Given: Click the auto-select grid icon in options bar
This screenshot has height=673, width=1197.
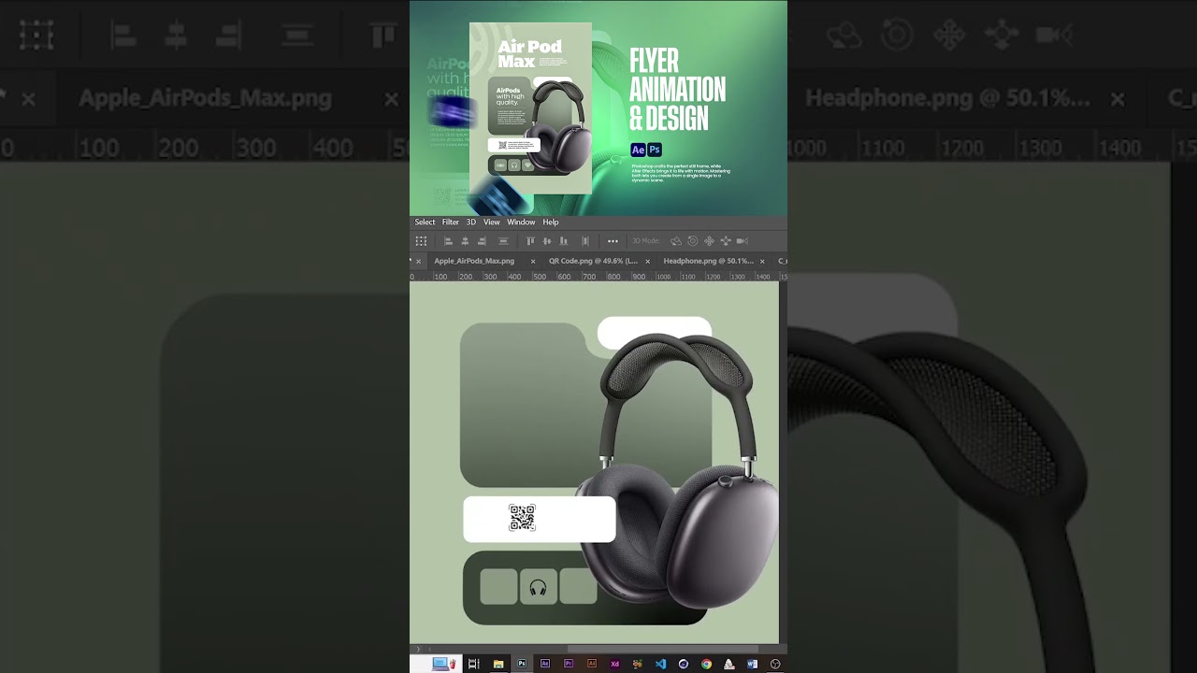Looking at the screenshot, I should click(421, 241).
